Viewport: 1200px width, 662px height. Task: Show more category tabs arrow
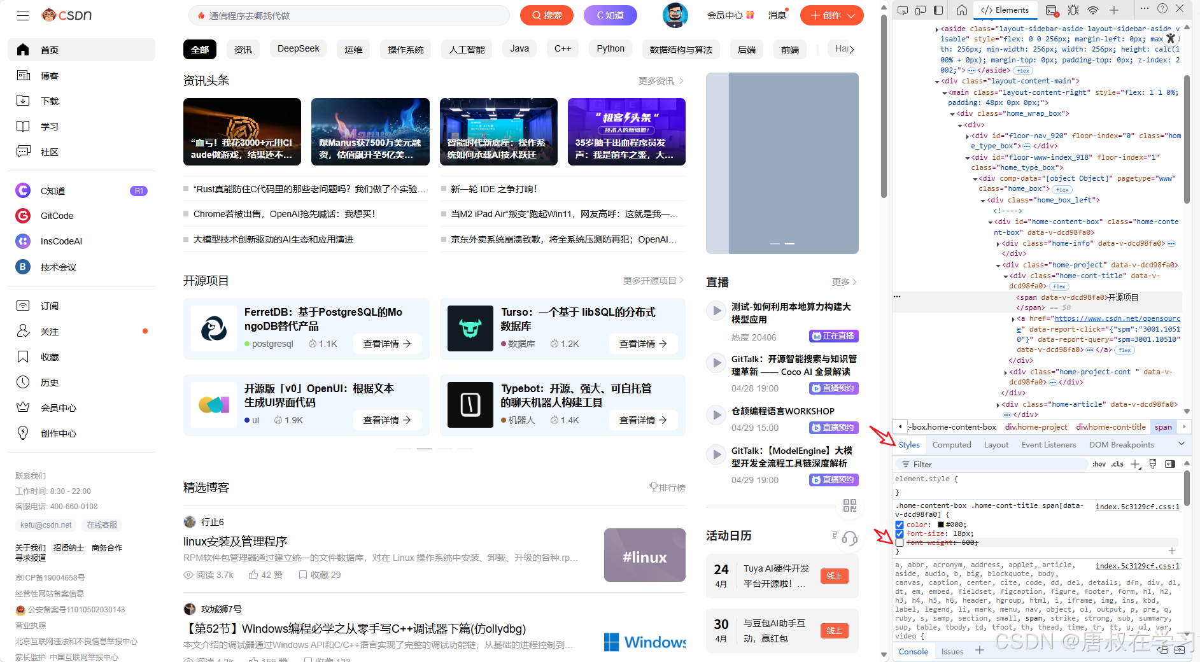click(852, 49)
